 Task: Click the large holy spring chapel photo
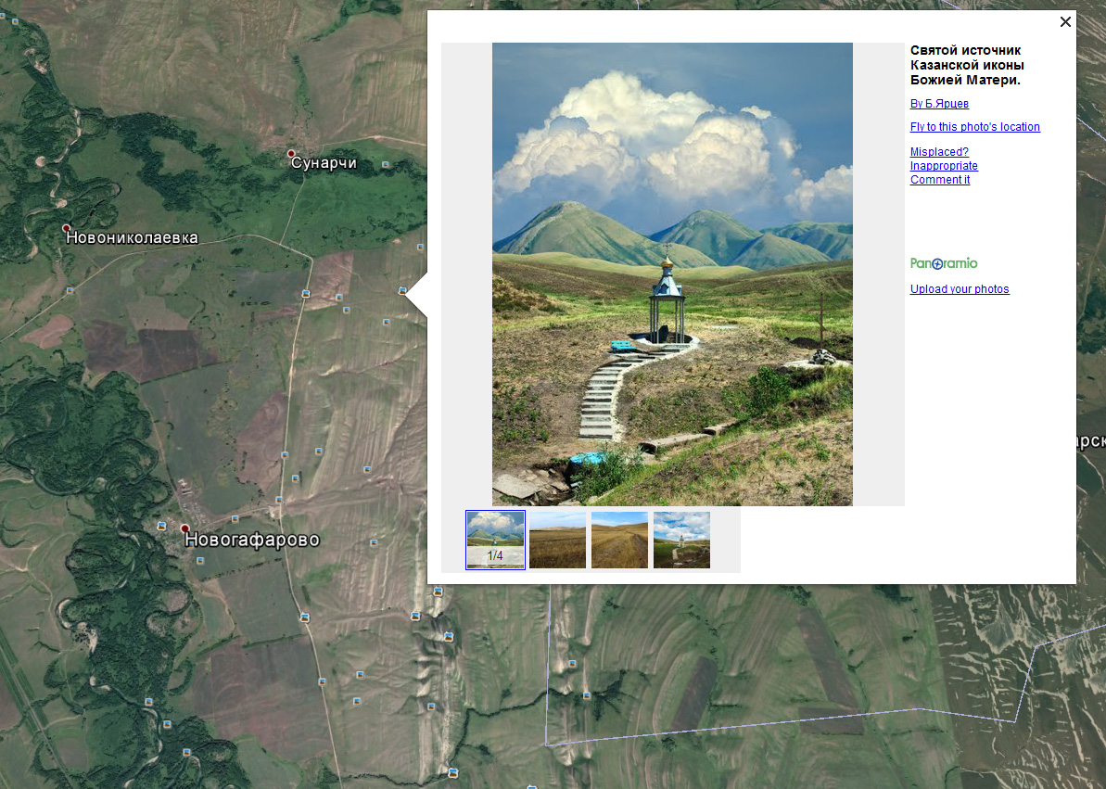[672, 274]
